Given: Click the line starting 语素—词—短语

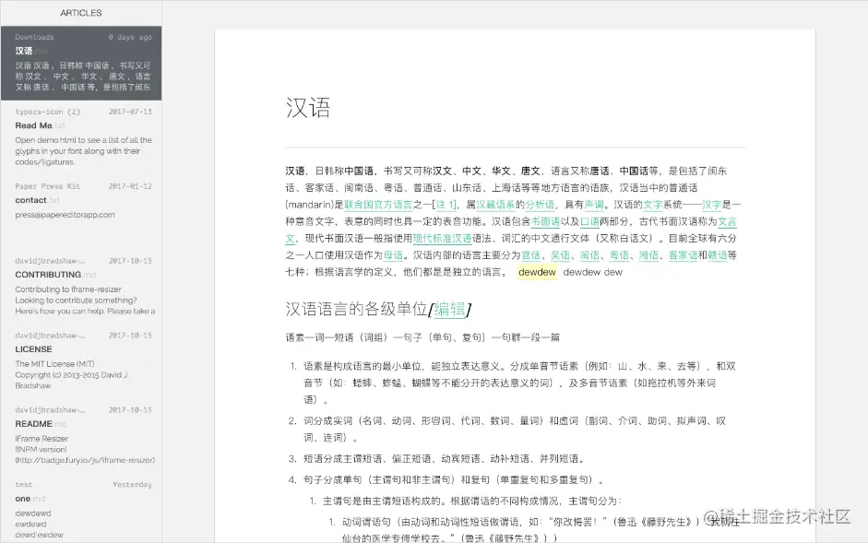Looking at the screenshot, I should pyautogui.click(x=422, y=337).
